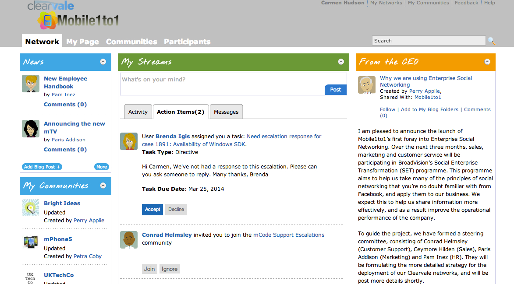The width and height of the screenshot is (514, 284).
Task: Click Add Blog Post + button
Action: pyautogui.click(x=42, y=167)
